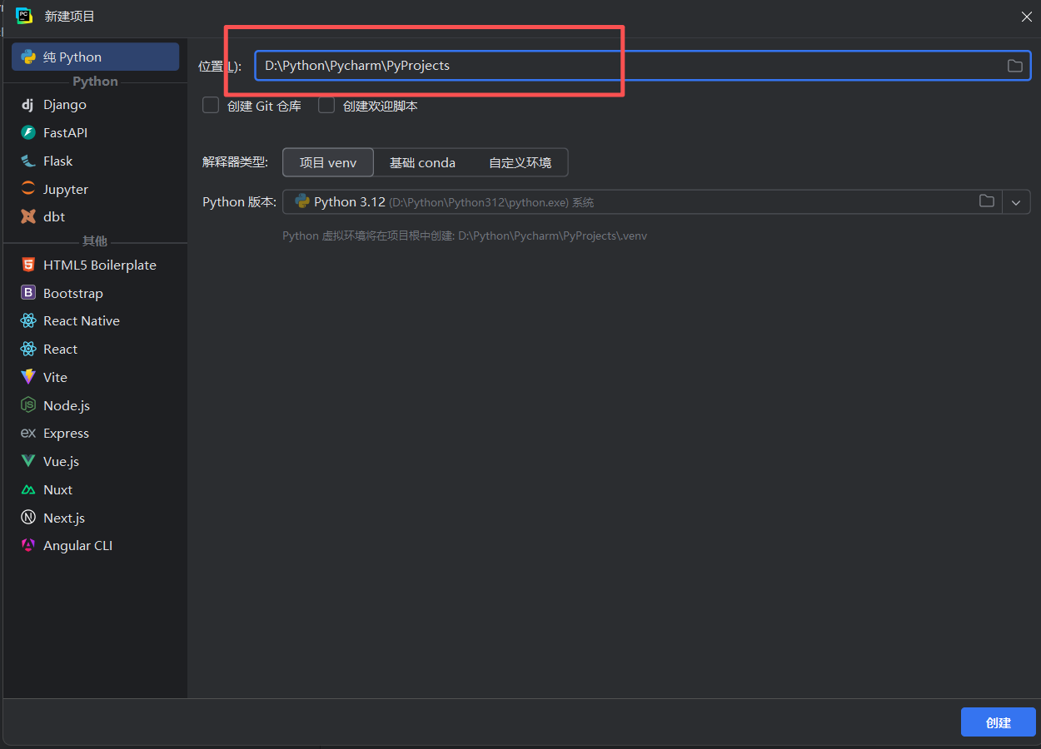The height and width of the screenshot is (749, 1041).
Task: Click the HTML5 Boilerplate icon
Action: 28,265
